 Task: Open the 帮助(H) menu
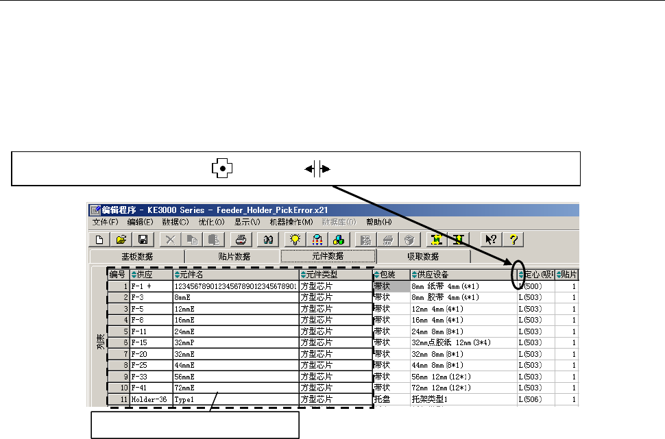[x=379, y=222]
